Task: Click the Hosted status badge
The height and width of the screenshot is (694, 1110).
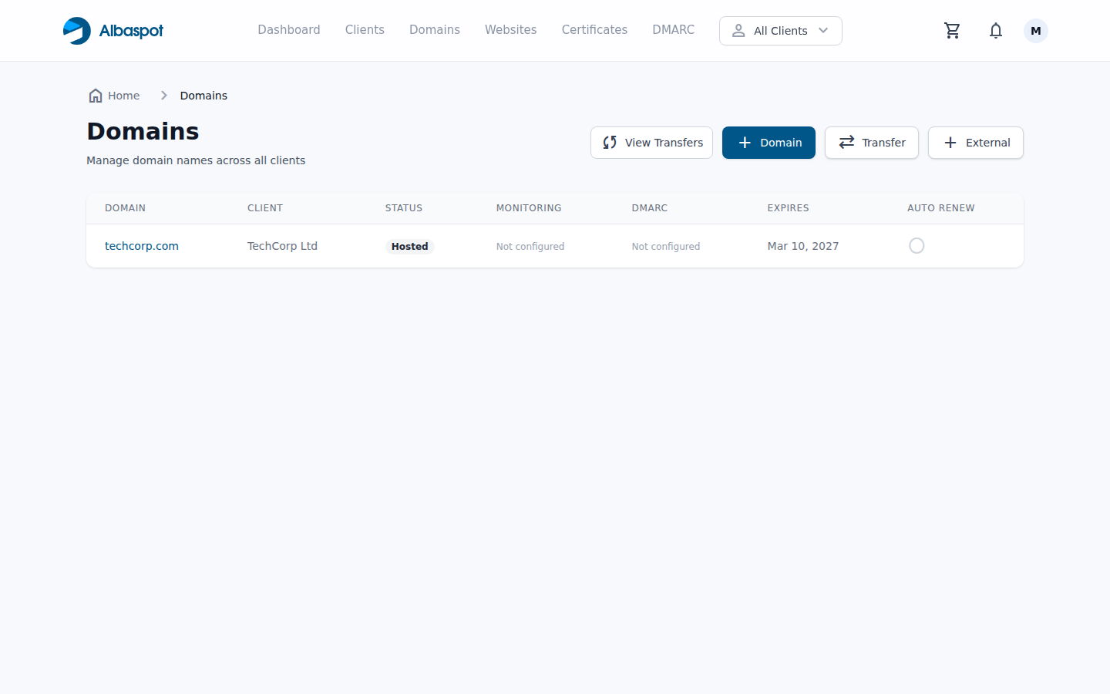Action: click(x=409, y=247)
